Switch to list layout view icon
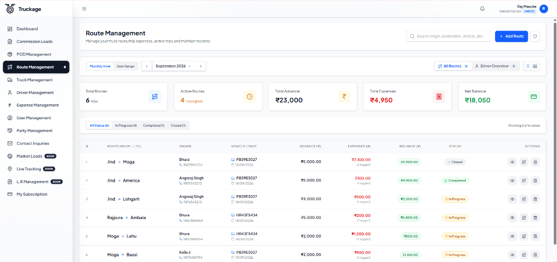This screenshot has height=262, width=557. (x=528, y=66)
